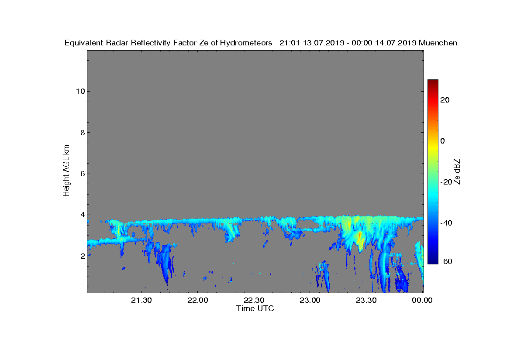Click the station name 'Muenchen' in the title
This screenshot has height=349, width=524.
[438, 43]
